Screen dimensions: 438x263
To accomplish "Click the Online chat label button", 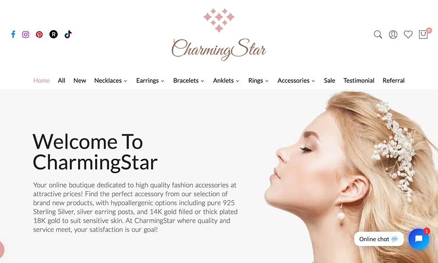I will [378, 239].
